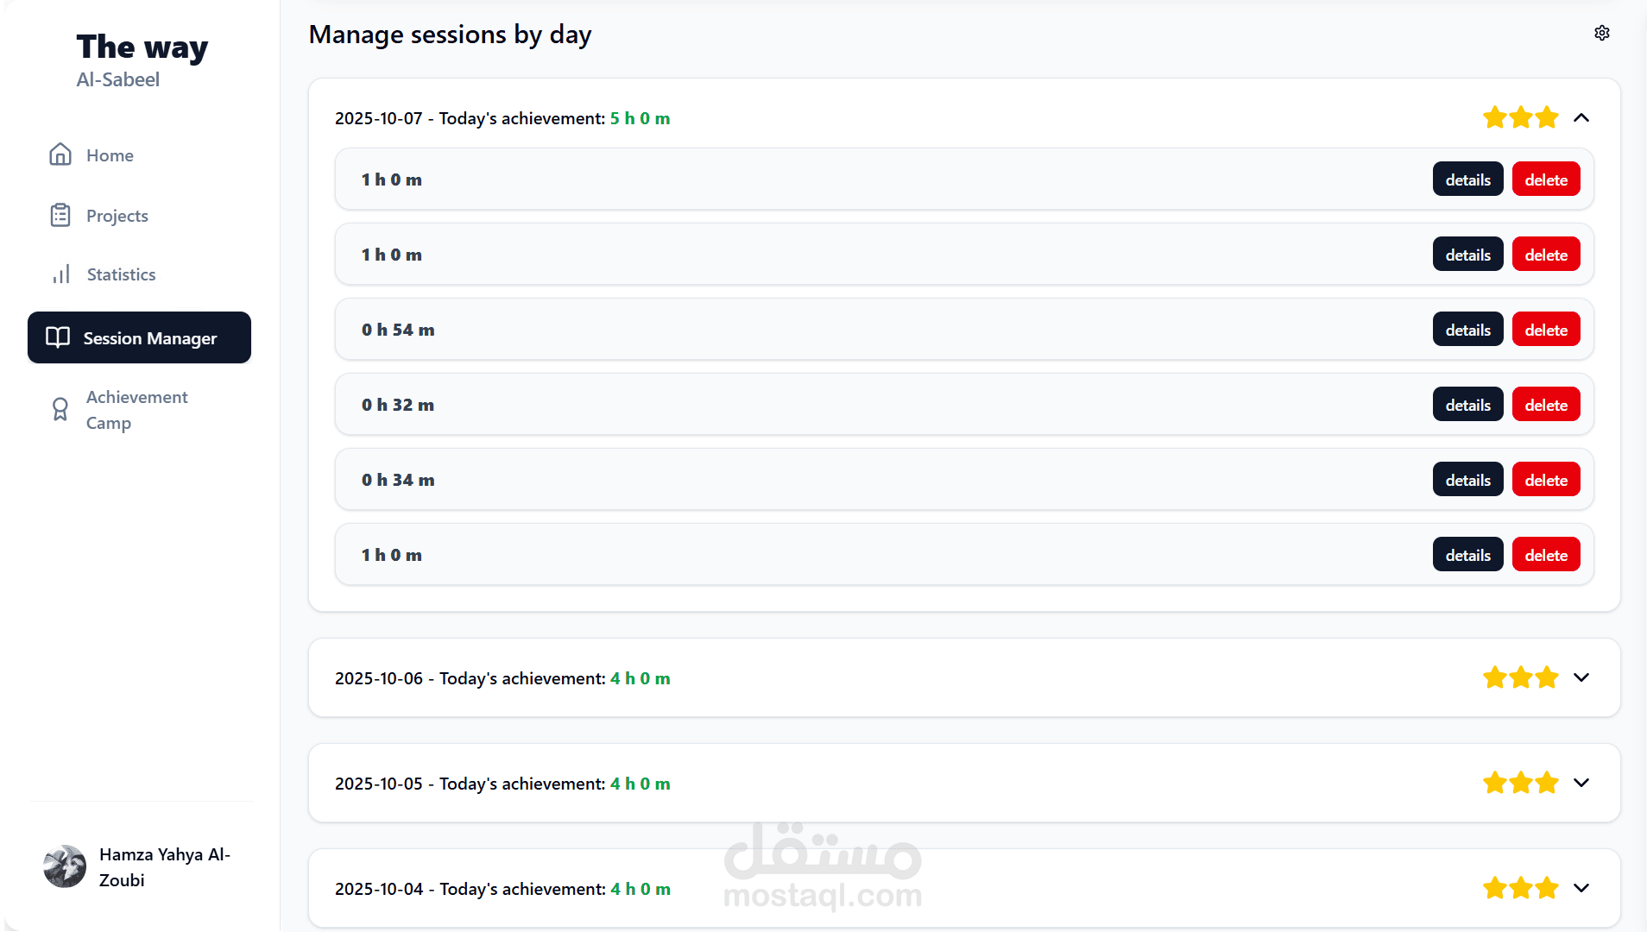This screenshot has height=932, width=1647.
Task: Open Achievement Camp from sidebar
Action: point(139,410)
